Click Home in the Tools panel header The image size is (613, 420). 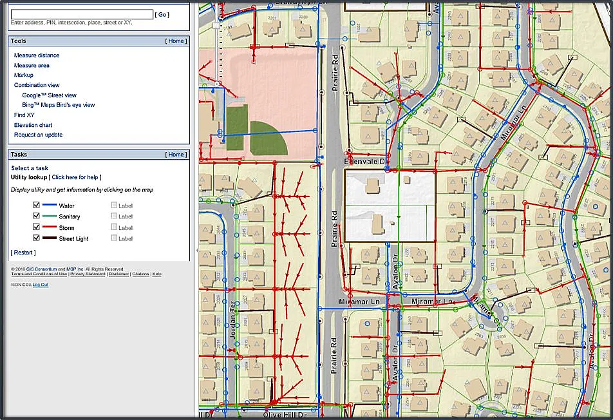(x=176, y=41)
